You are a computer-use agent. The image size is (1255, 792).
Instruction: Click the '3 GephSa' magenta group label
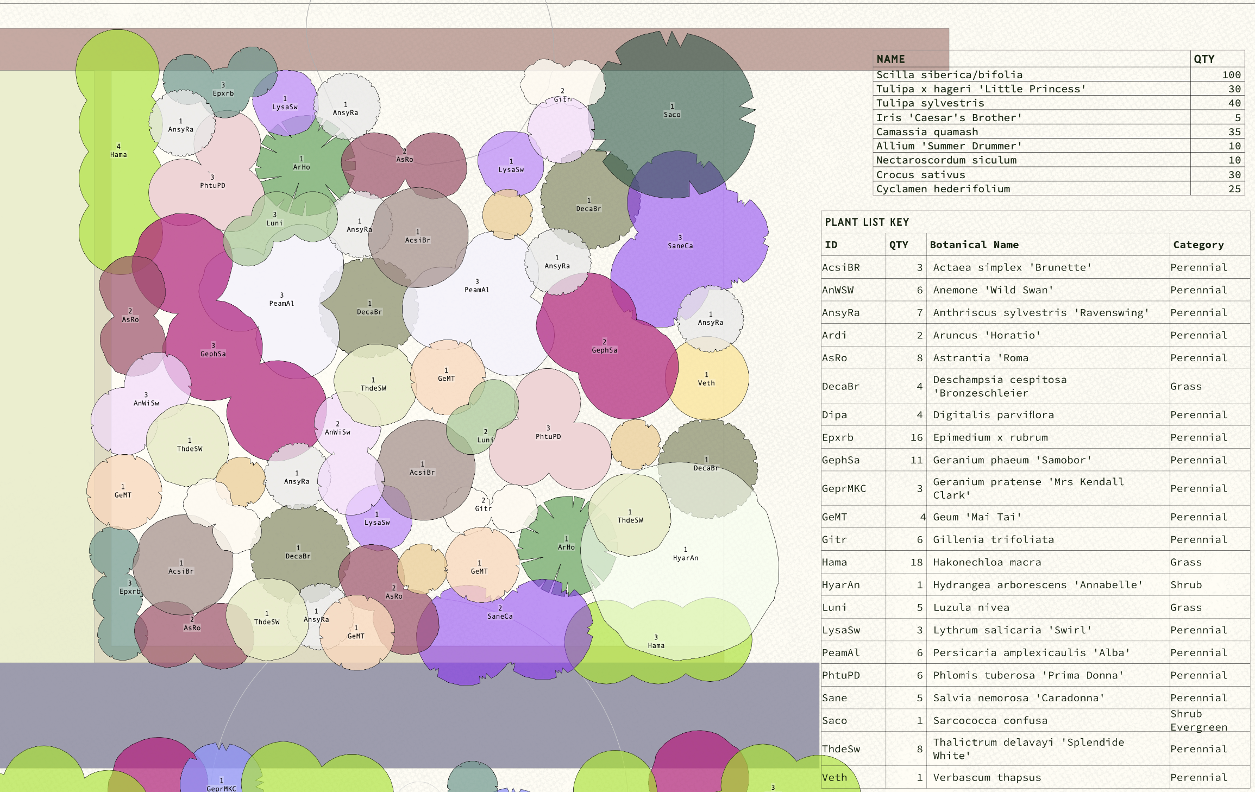coord(213,350)
